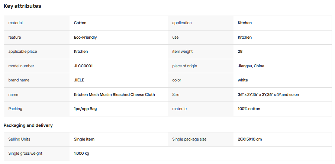
Task: Select the Cotton material value
Action: click(x=80, y=23)
